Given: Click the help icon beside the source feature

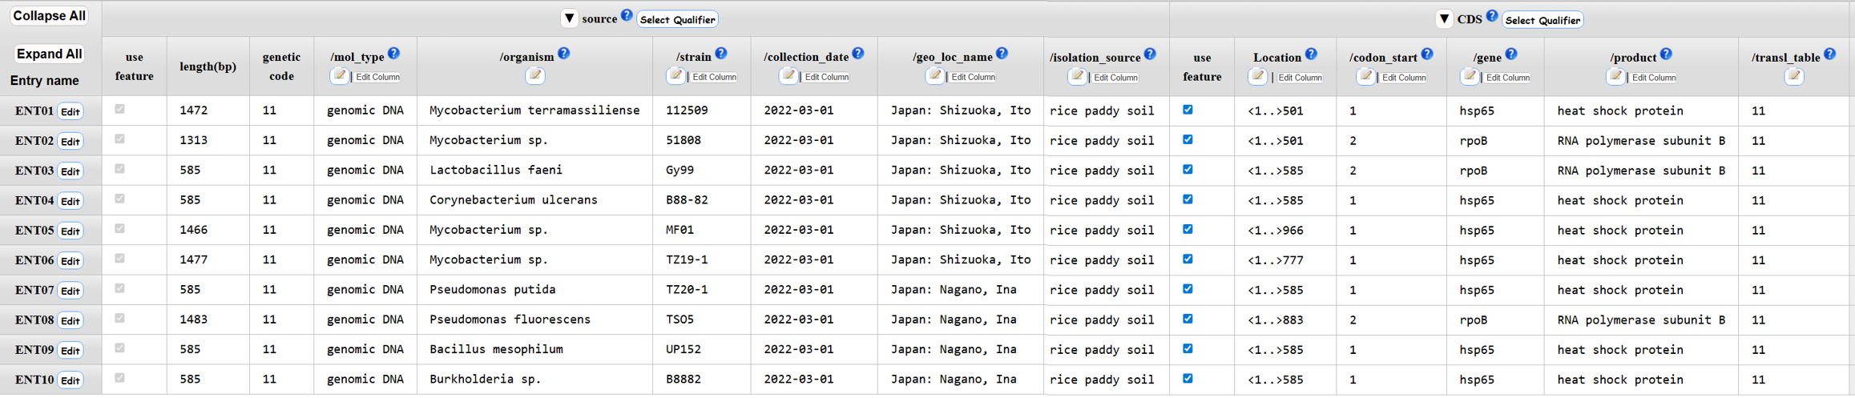Looking at the screenshot, I should (x=627, y=16).
